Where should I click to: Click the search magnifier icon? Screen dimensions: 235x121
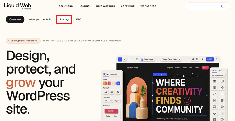[x=223, y=6]
